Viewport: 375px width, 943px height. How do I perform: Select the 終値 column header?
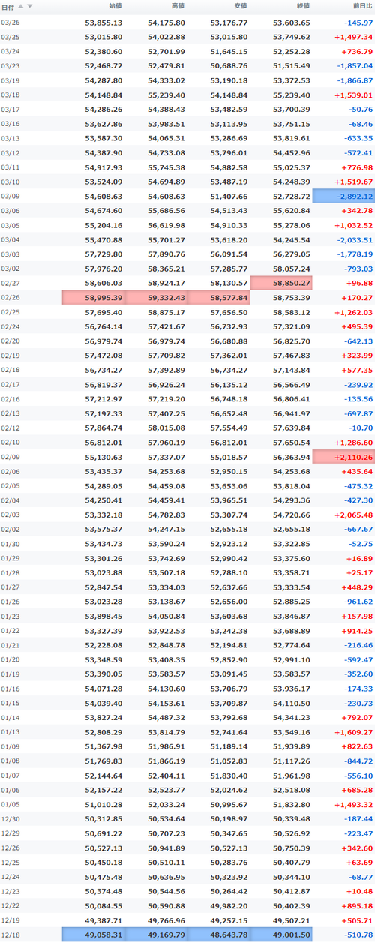[x=302, y=6]
